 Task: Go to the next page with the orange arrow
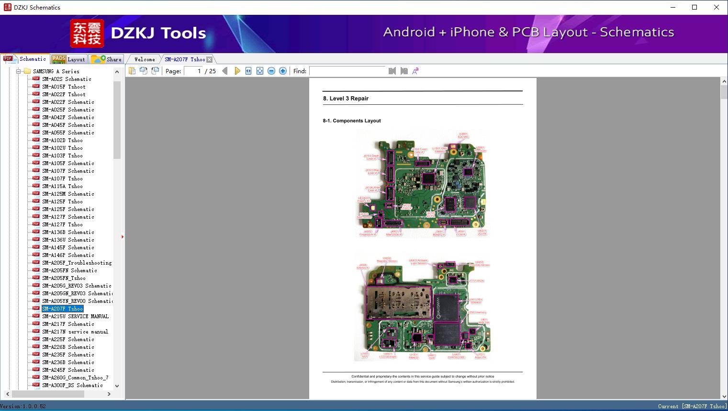point(237,71)
